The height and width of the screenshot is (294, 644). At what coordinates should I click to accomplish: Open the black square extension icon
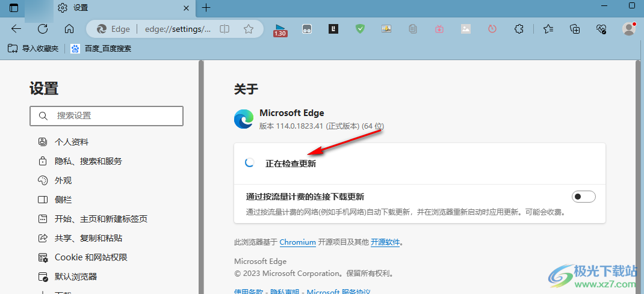[333, 29]
